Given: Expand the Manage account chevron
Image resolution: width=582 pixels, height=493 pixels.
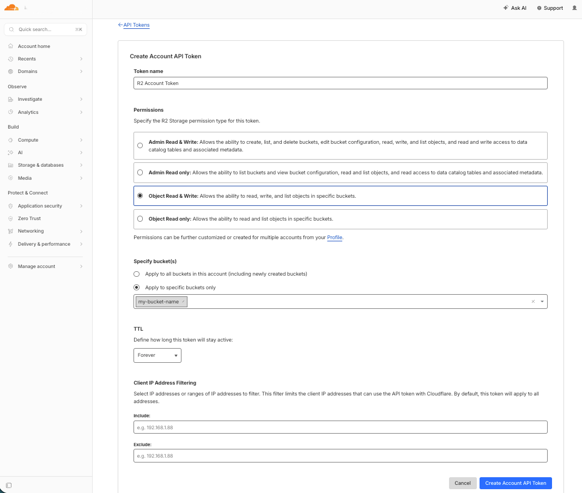Looking at the screenshot, I should click(81, 266).
